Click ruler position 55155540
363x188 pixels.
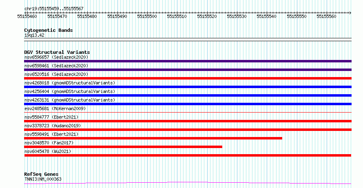pos(267,16)
